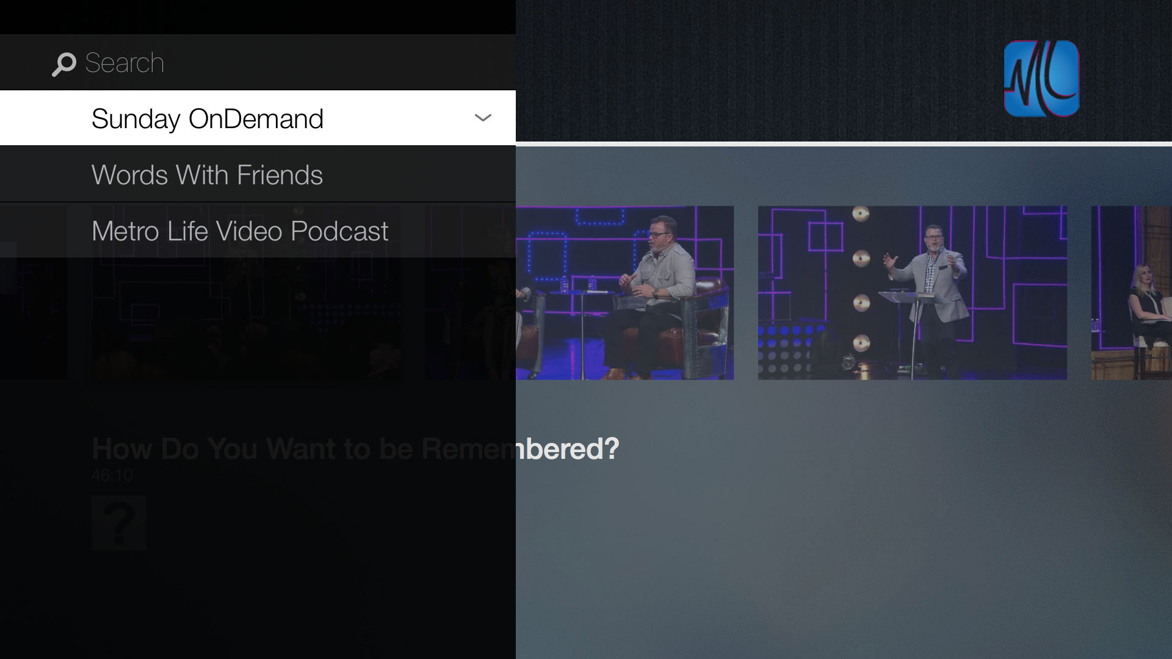The image size is (1172, 659).
Task: Click the 46:10 duration text
Action: [112, 475]
